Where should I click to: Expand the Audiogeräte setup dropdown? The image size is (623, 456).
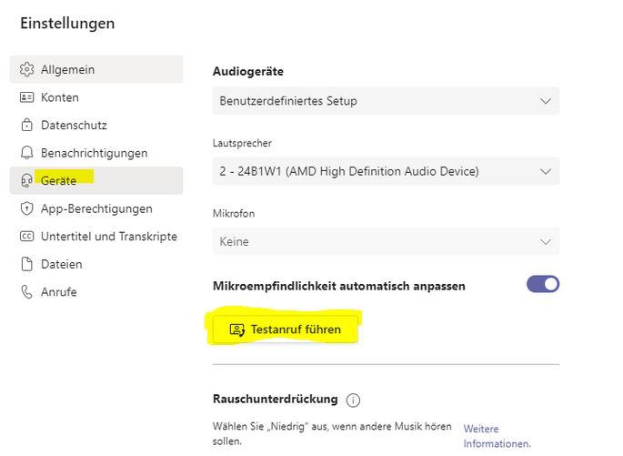tap(386, 101)
